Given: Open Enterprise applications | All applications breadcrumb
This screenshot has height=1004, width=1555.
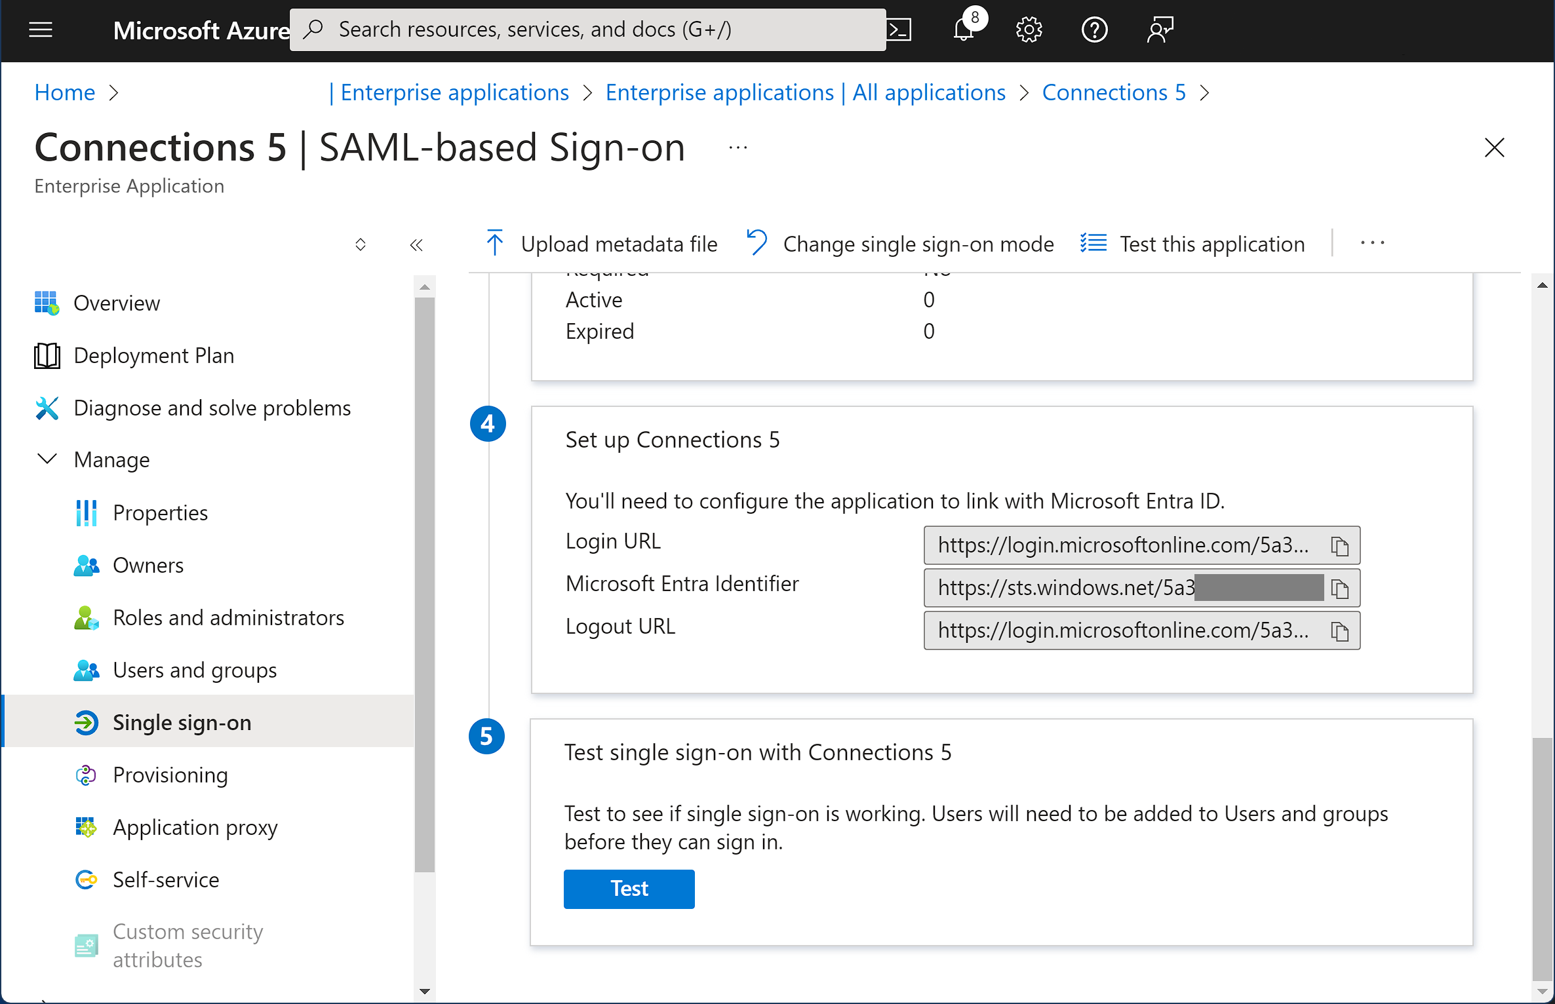Looking at the screenshot, I should (x=805, y=92).
